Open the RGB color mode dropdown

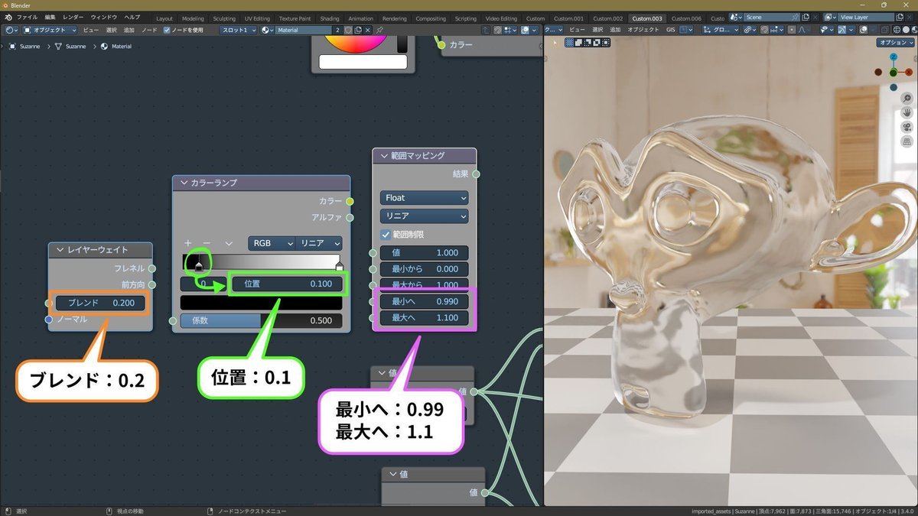[272, 243]
